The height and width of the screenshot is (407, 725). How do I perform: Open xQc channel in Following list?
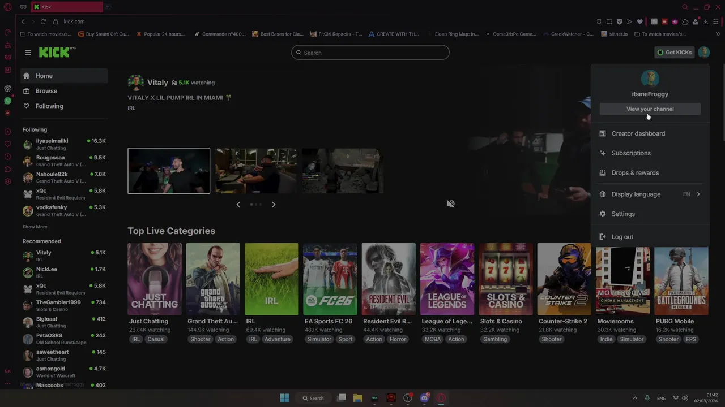coord(64,194)
